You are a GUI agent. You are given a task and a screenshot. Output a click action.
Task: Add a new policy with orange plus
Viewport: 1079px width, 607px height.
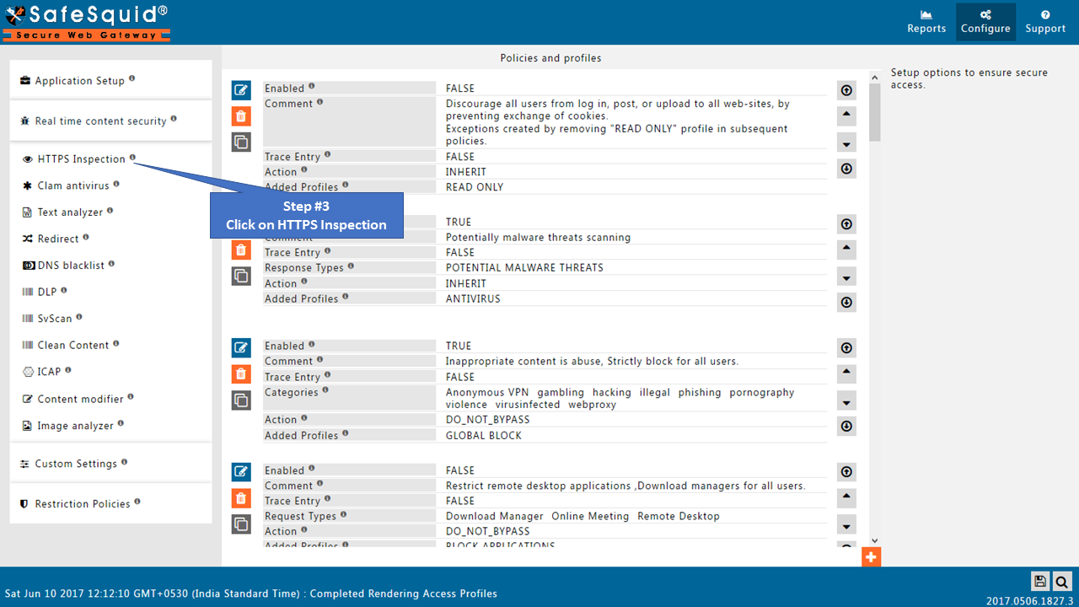point(871,557)
